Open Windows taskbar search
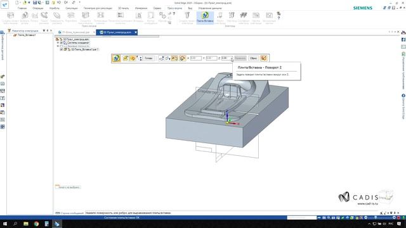This screenshot has height=228, width=406. point(15,224)
